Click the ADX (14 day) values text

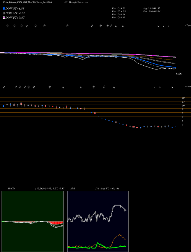click(107, 189)
